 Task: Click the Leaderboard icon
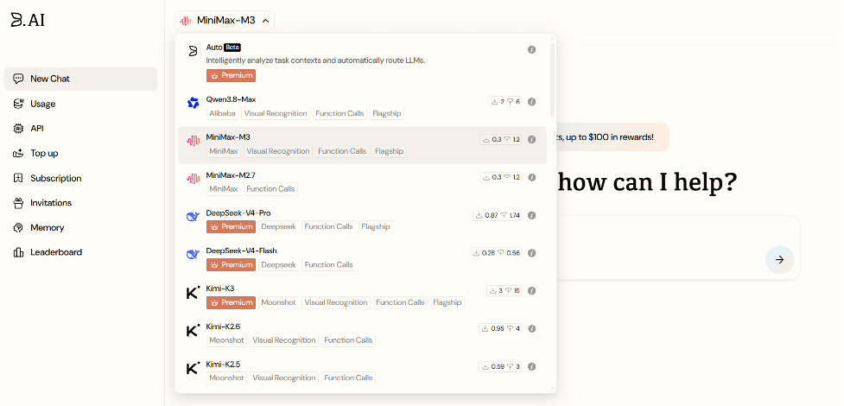click(x=18, y=252)
